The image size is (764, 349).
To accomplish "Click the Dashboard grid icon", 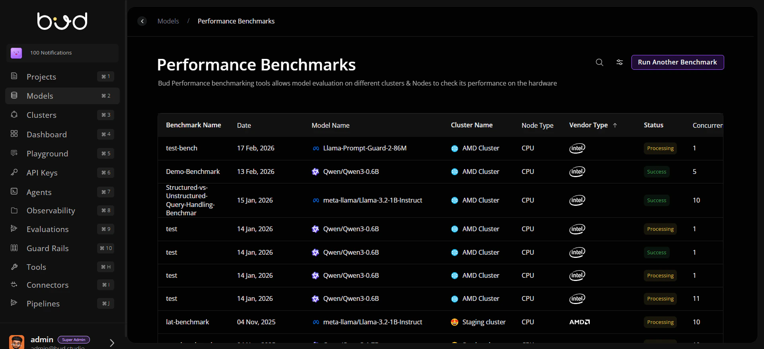I will 14,134.
